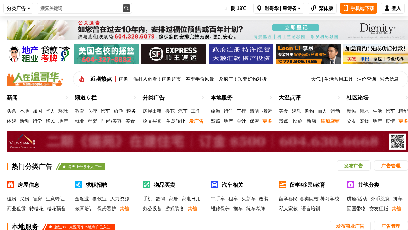Open the 社区论坛 heading
The width and height of the screenshot is (408, 230).
358,98
